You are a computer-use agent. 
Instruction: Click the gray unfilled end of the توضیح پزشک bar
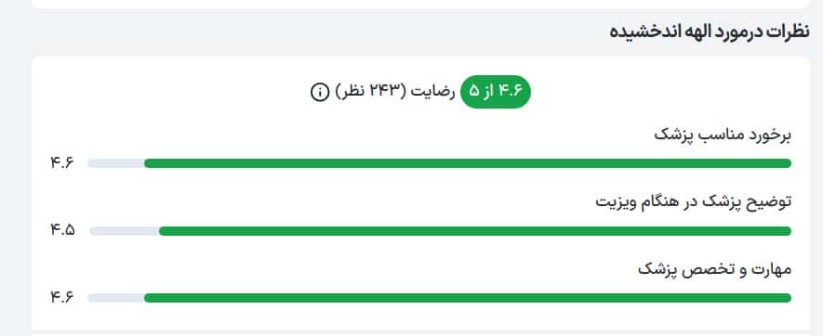125,230
